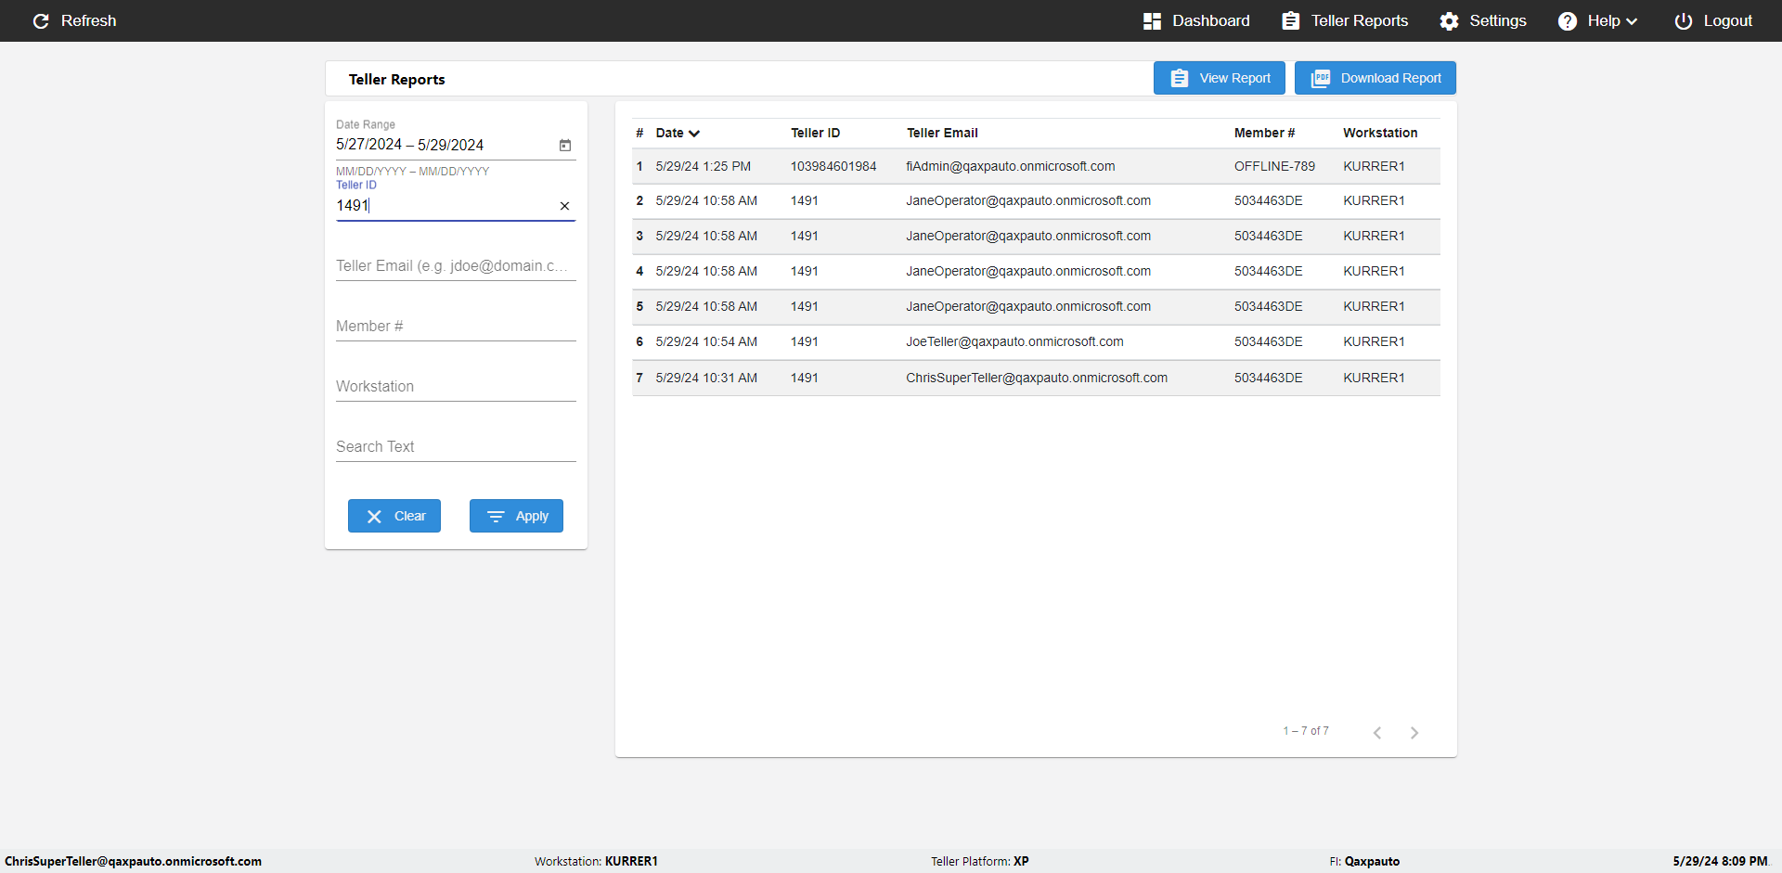Open the Settings gear icon

(1449, 21)
